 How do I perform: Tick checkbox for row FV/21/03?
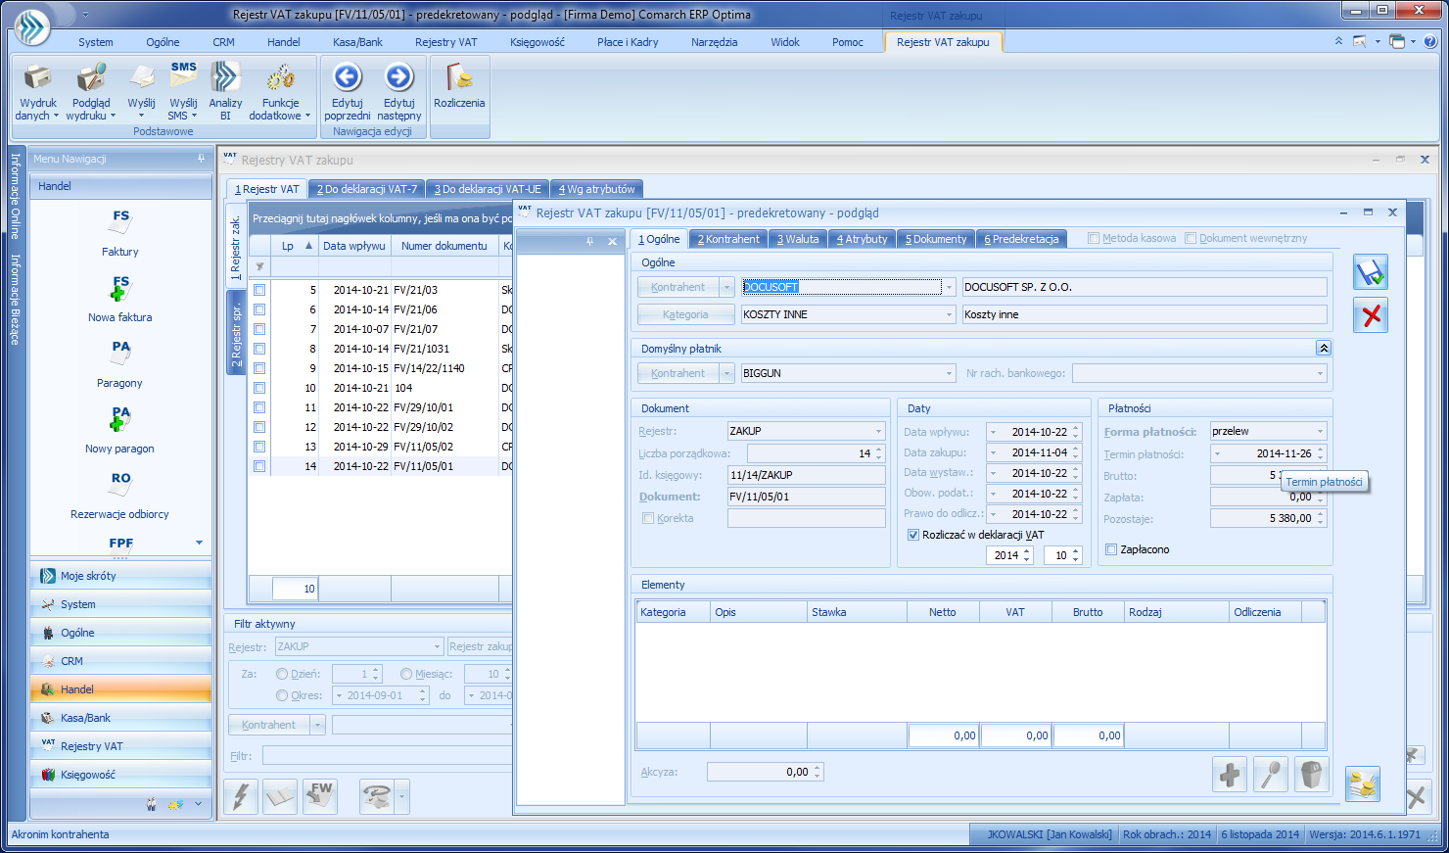click(x=259, y=290)
